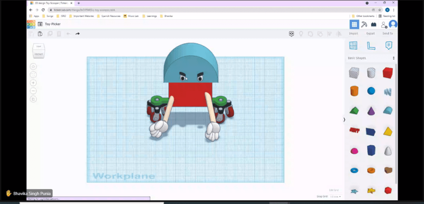The width and height of the screenshot is (424, 204).
Task: Click the Export button
Action: [x=370, y=34]
